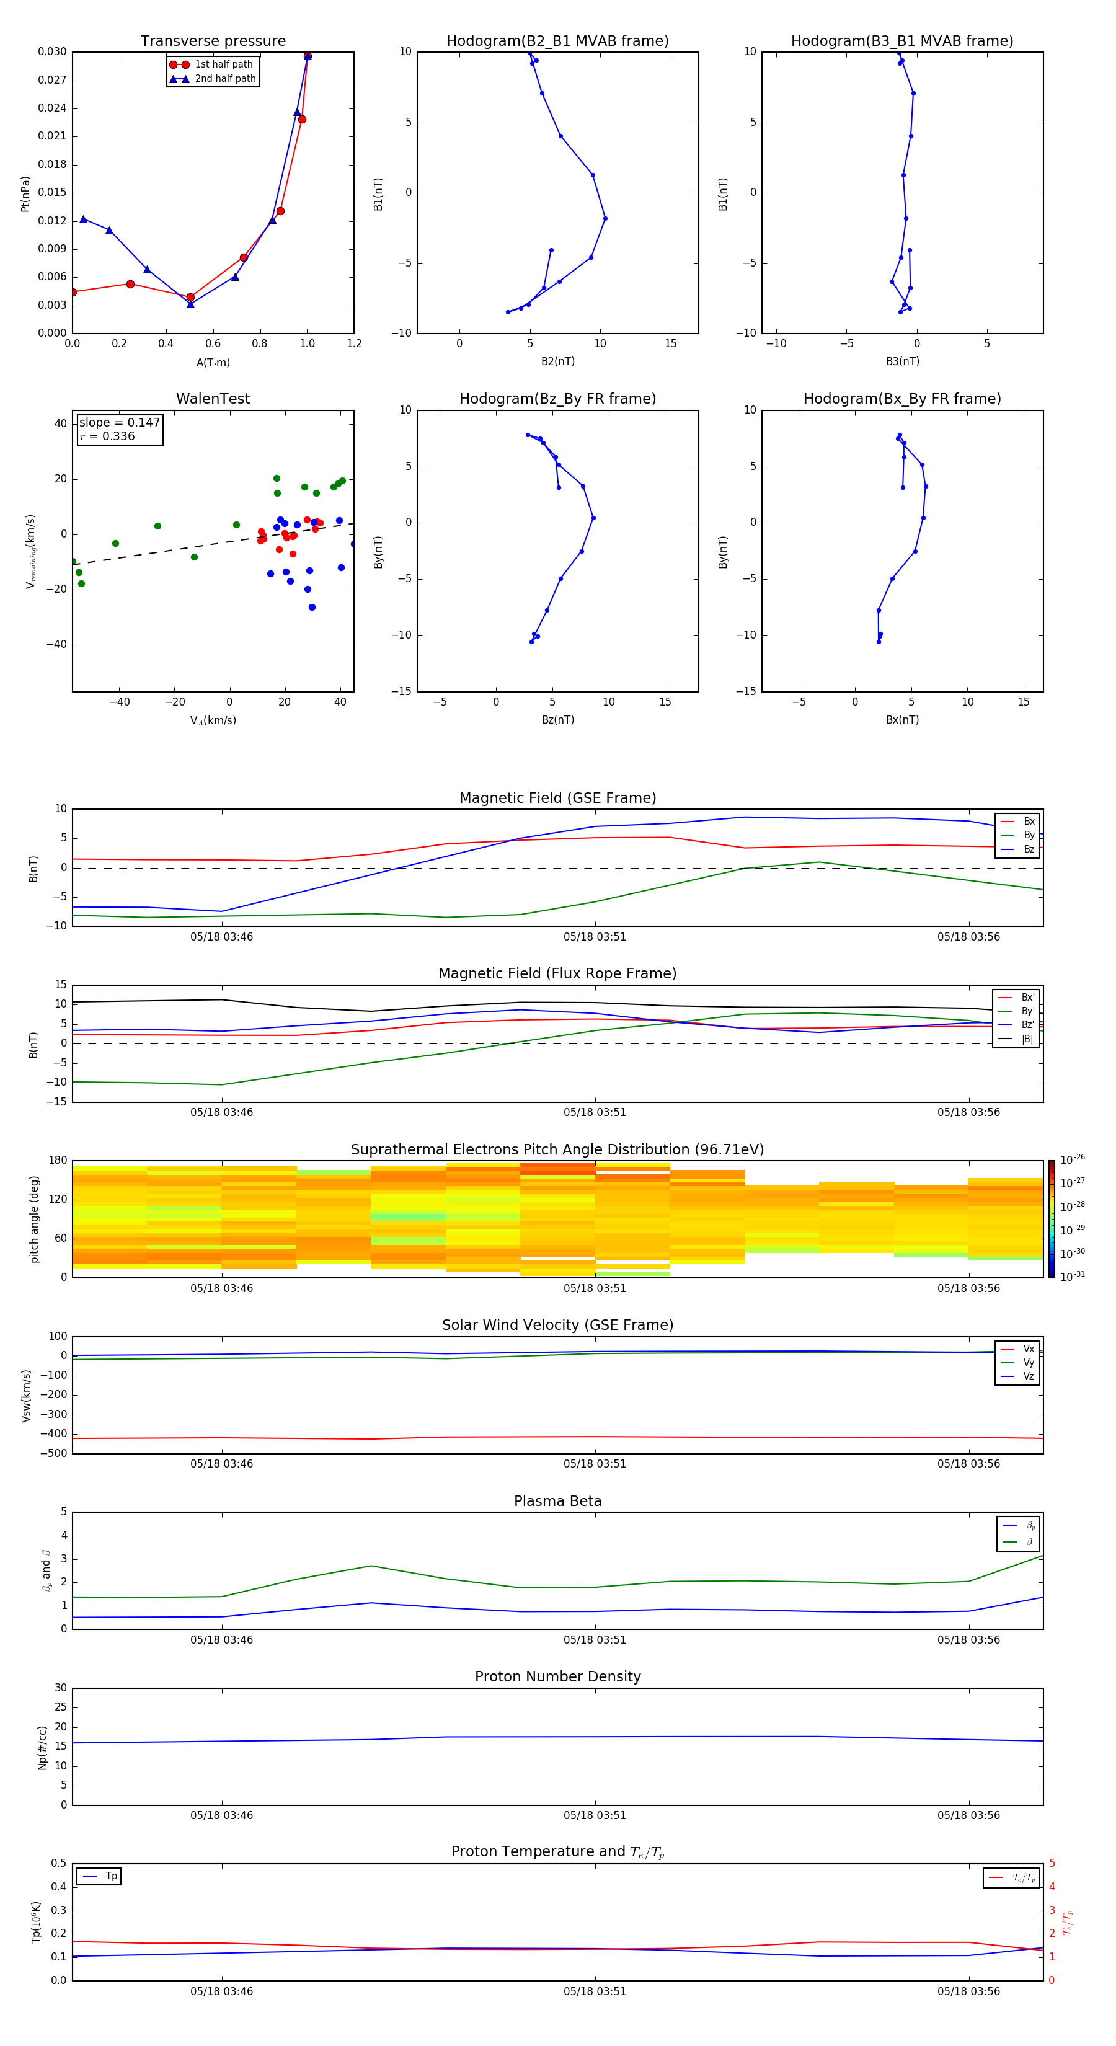
Task: Click 'Hodogram(Bz_By FR frame)' title
Action: pos(557,399)
